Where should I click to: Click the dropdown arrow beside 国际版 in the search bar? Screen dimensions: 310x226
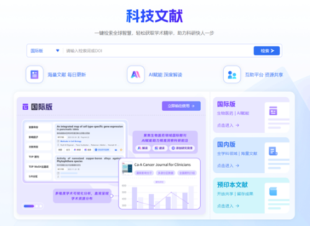[x=58, y=51]
